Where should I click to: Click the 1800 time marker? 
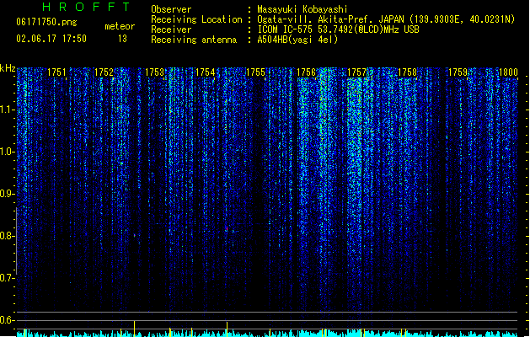click(x=508, y=72)
